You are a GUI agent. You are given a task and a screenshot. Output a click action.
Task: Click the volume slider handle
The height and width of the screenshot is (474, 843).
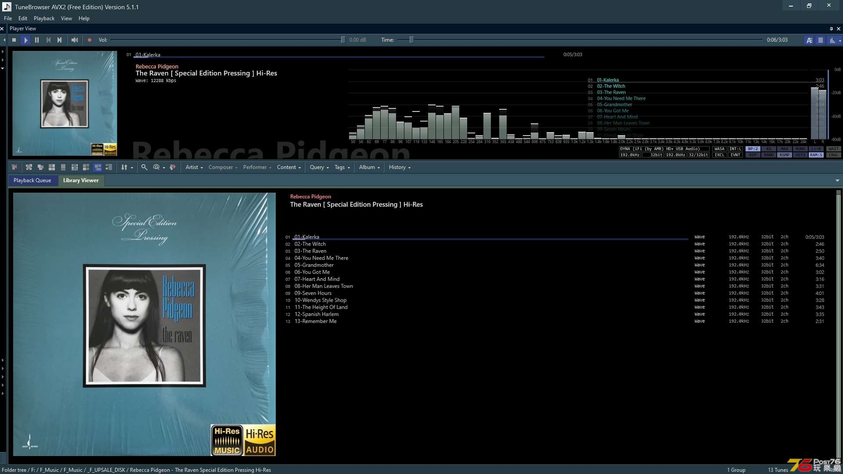343,40
